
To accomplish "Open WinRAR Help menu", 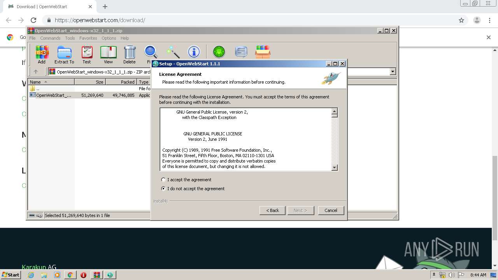I will click(x=124, y=38).
